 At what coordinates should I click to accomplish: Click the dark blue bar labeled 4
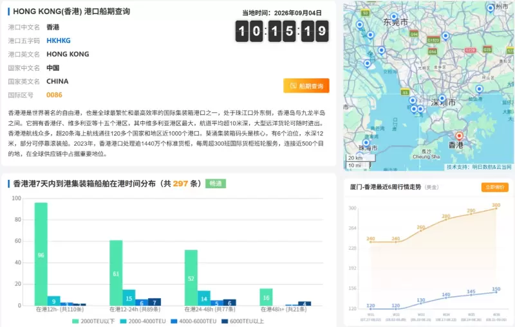304,303
